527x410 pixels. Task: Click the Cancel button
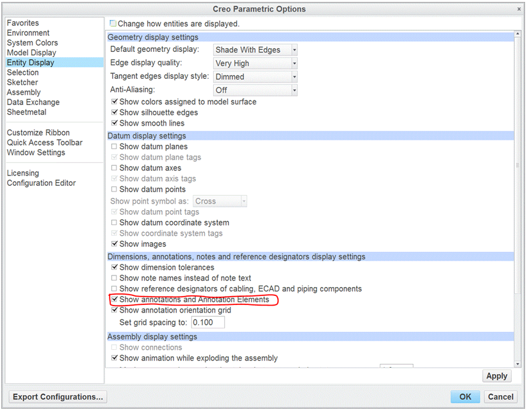coord(501,397)
